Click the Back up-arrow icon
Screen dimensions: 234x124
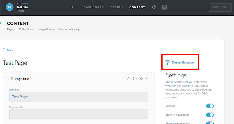pyautogui.click(x=4, y=50)
